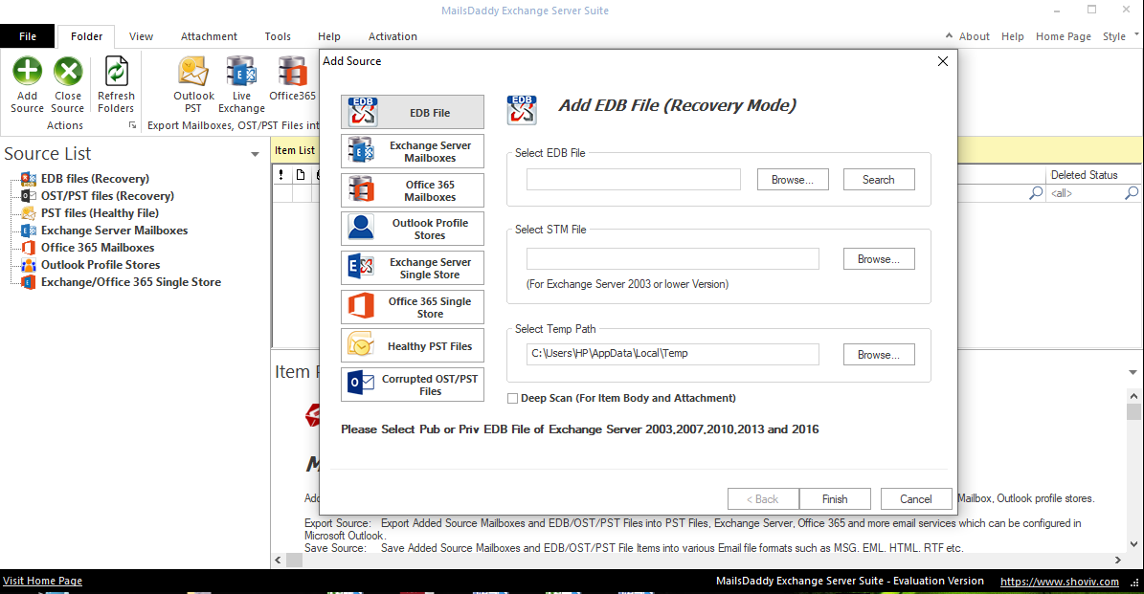Open https://www.shoviv.com link
The image size is (1144, 594).
(x=1060, y=582)
